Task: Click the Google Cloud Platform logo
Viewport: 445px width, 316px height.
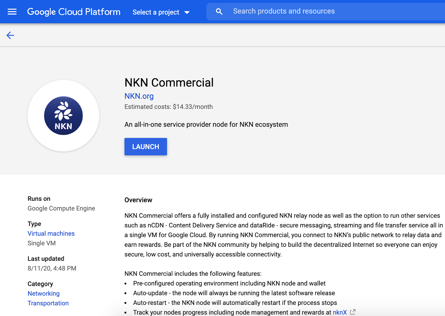Action: click(x=74, y=12)
